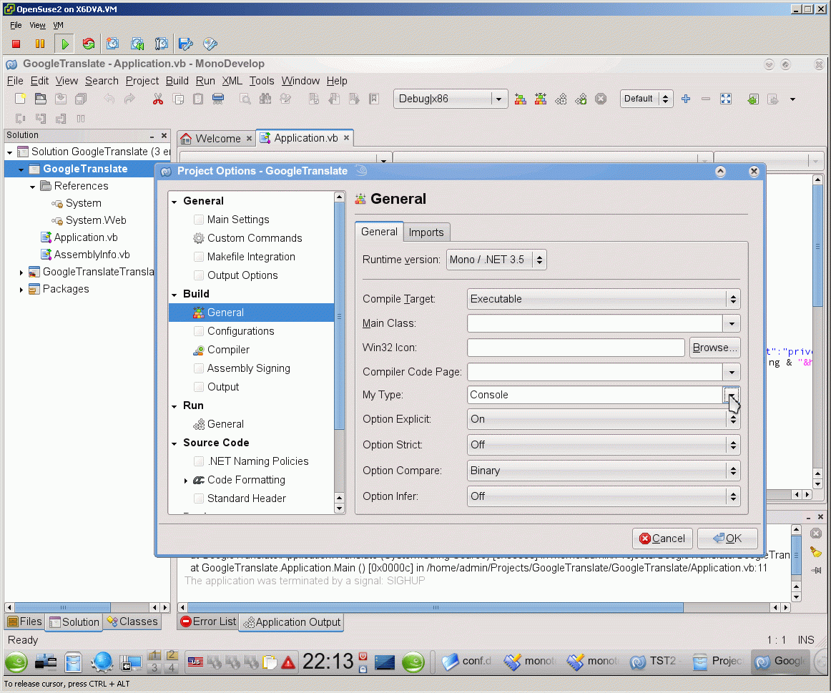Click the OK button
This screenshot has width=831, height=693.
(x=727, y=539)
